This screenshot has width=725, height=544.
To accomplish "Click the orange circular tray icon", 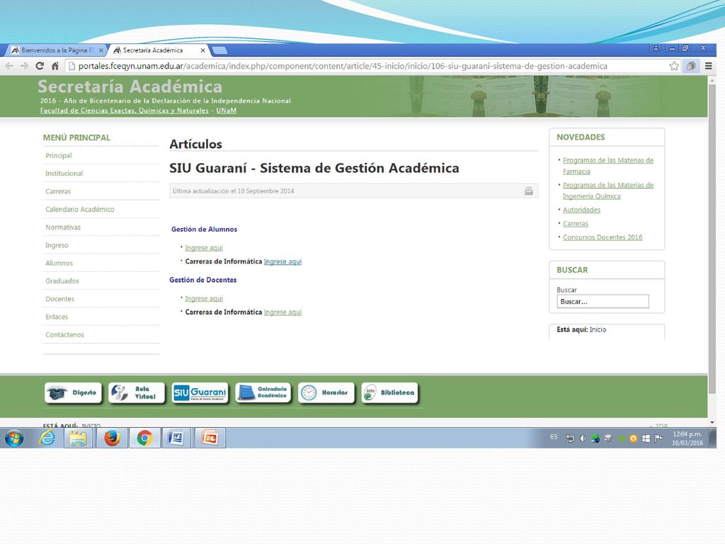I will 633,438.
